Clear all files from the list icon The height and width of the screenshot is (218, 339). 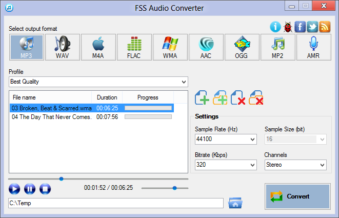point(256,97)
